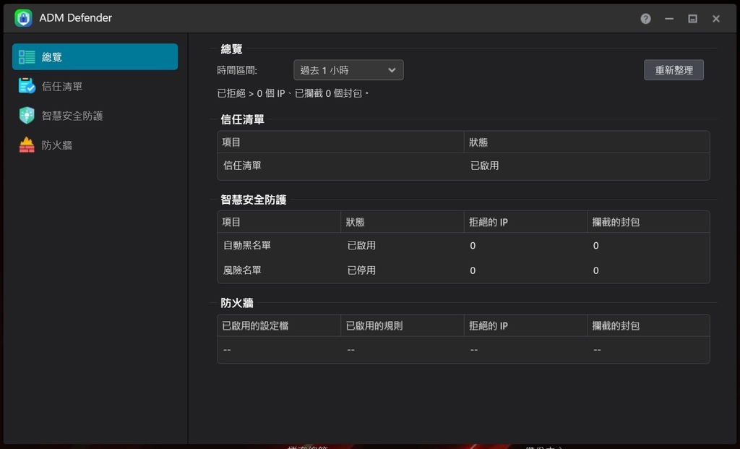This screenshot has width=740, height=449.
Task: Click the 總覽 overview list icon
Action: click(x=27, y=57)
